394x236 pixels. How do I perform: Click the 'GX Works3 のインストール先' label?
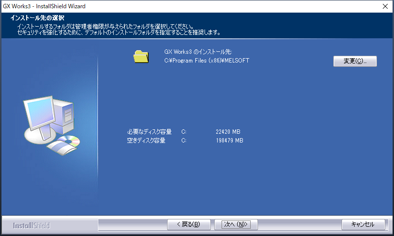[x=206, y=52]
